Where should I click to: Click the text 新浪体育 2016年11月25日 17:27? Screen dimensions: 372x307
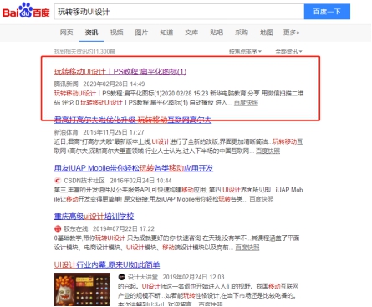[x=99, y=132]
